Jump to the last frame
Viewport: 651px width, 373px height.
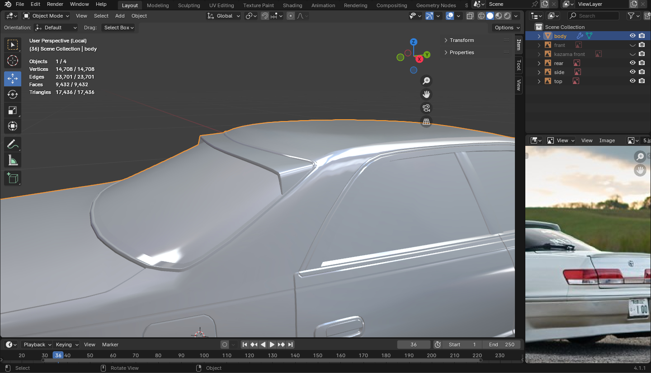pyautogui.click(x=290, y=345)
